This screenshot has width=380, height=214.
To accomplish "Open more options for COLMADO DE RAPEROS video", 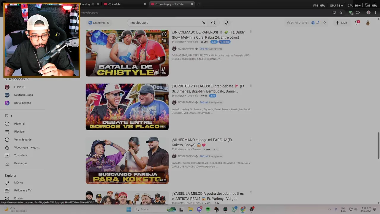I will pyautogui.click(x=251, y=32).
